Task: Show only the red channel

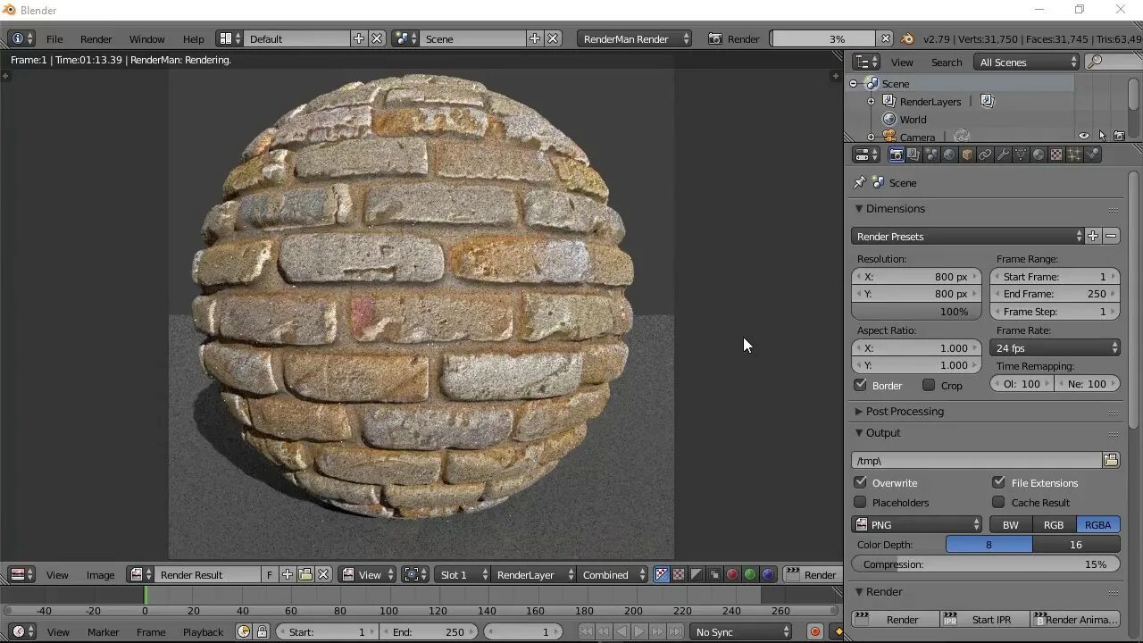Action: click(732, 574)
